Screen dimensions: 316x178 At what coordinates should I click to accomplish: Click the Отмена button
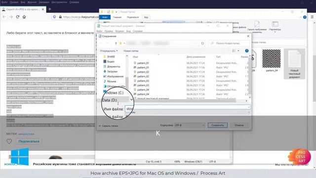pyautogui.click(x=239, y=125)
